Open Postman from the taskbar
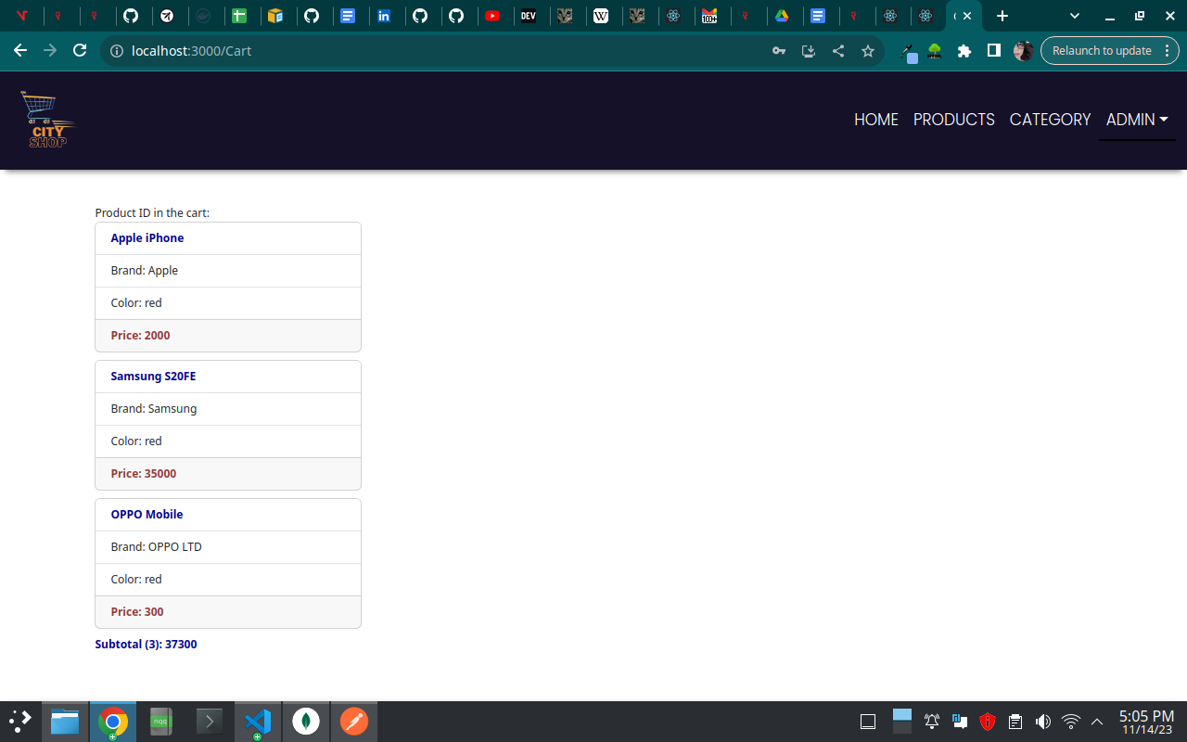The width and height of the screenshot is (1187, 742). (x=354, y=721)
